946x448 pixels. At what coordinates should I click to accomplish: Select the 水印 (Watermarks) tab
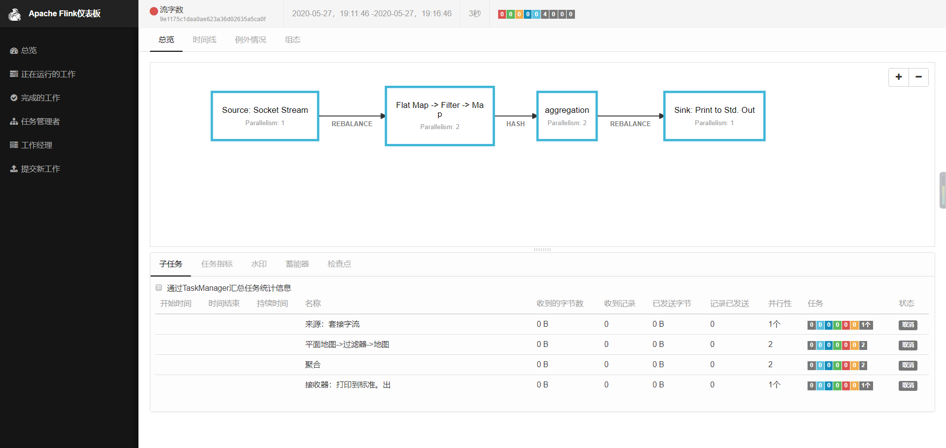[x=259, y=264]
